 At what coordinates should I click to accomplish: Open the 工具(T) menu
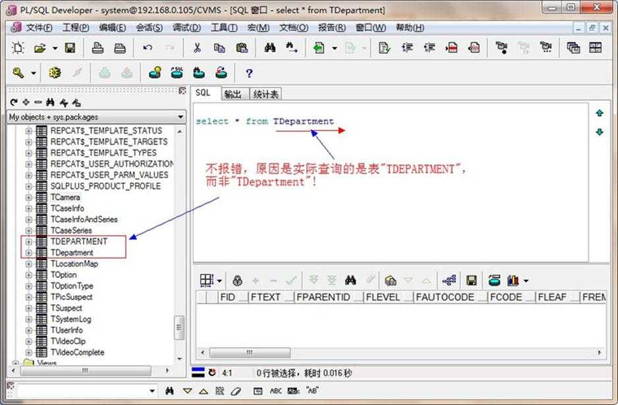click(x=224, y=28)
